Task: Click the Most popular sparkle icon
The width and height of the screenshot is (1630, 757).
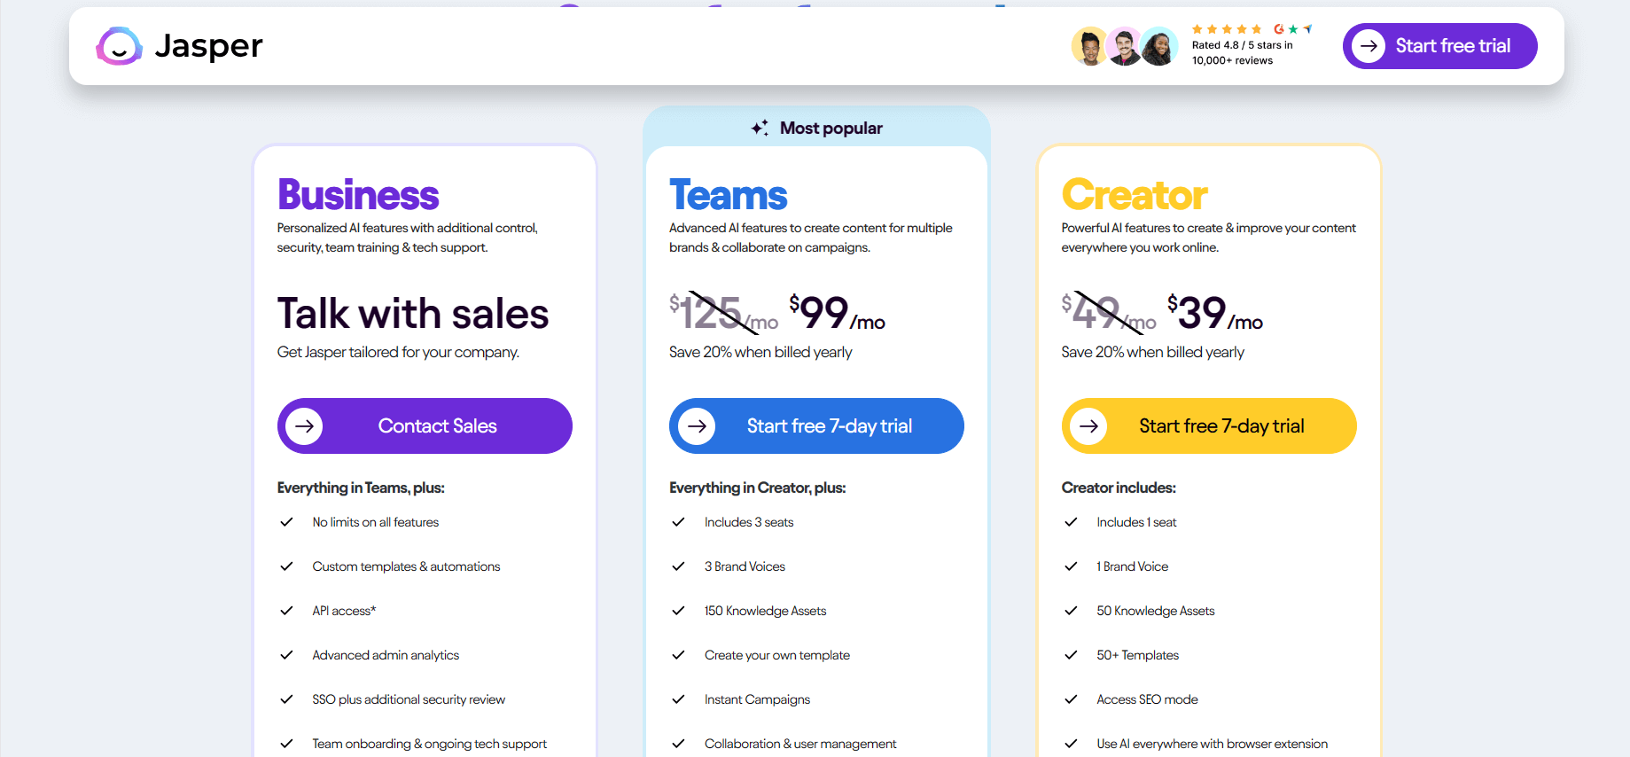Action: [760, 128]
